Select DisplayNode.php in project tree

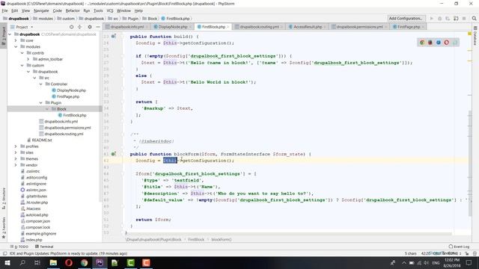(x=71, y=90)
